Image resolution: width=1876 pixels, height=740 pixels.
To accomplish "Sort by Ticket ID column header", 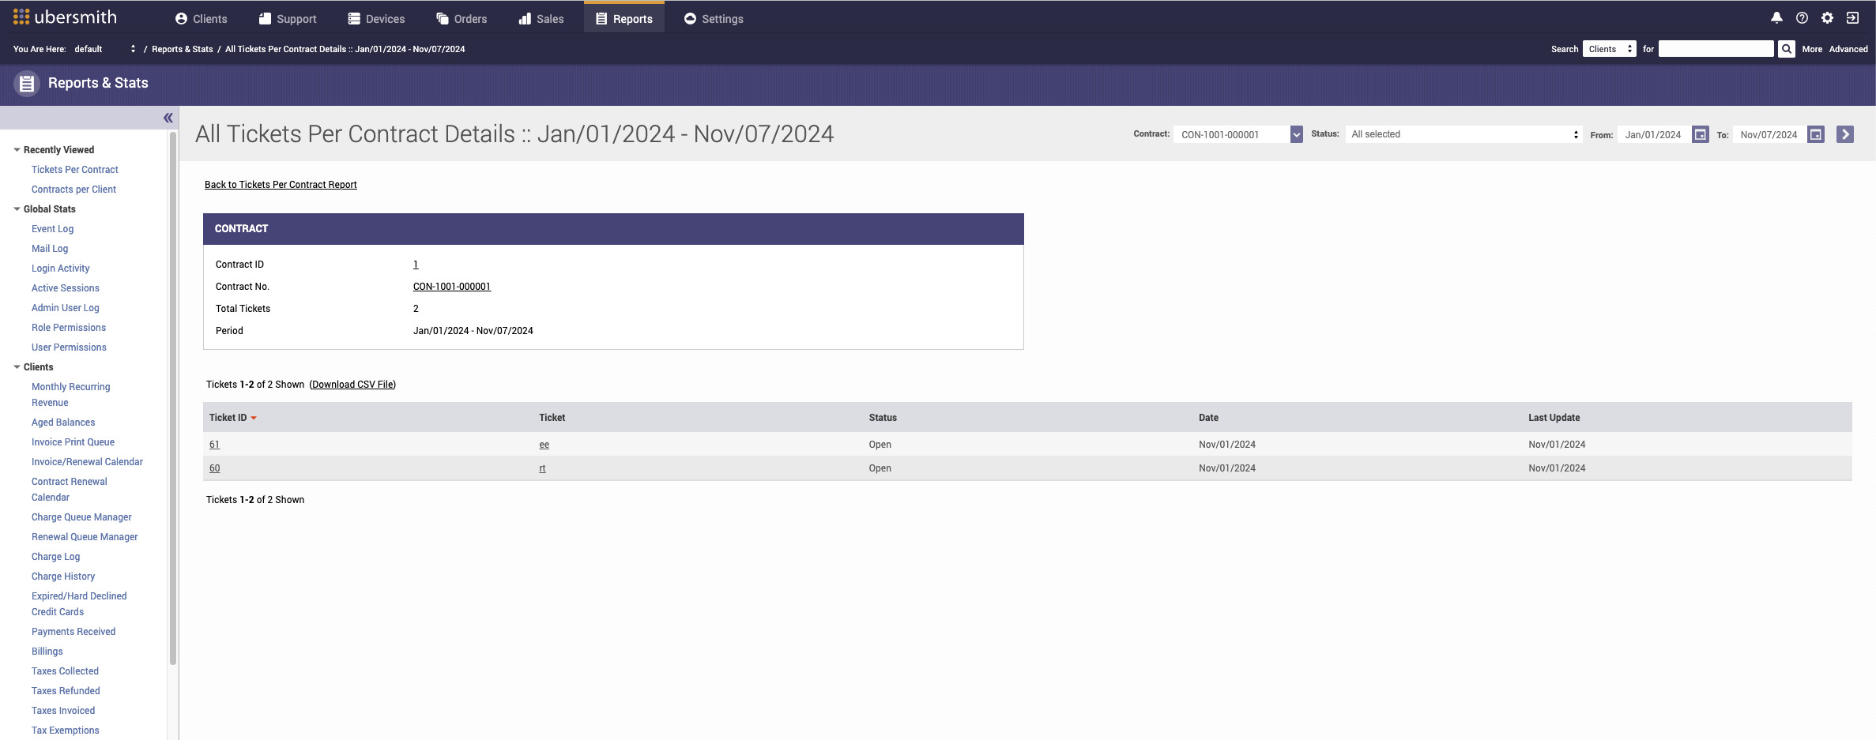I will click(228, 418).
